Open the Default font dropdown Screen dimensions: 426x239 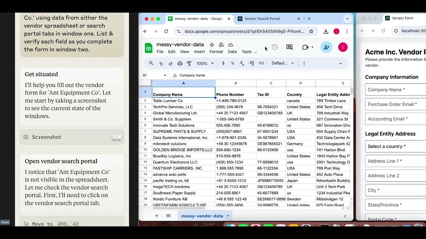(x=283, y=63)
